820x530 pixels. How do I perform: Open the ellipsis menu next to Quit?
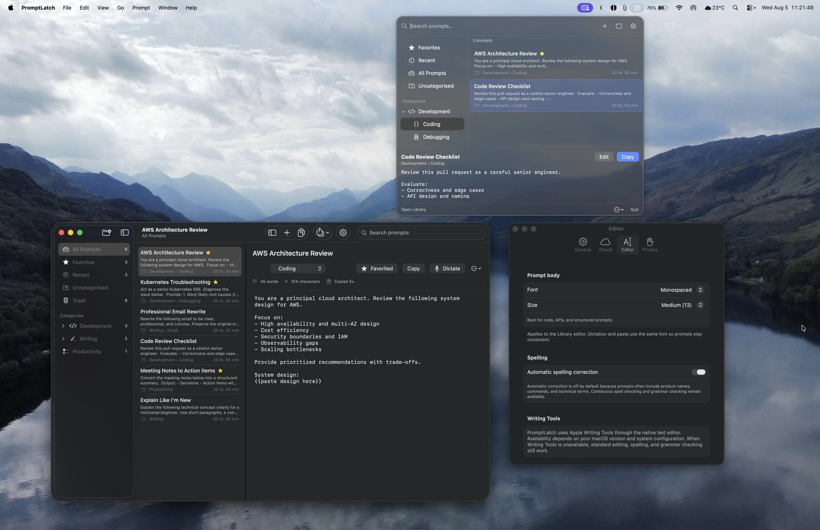click(619, 209)
